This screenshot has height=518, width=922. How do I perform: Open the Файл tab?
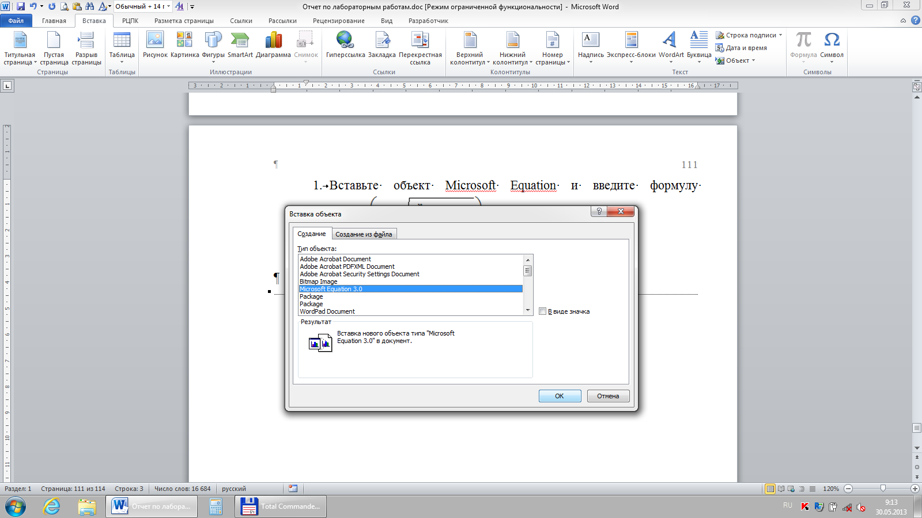pyautogui.click(x=16, y=21)
